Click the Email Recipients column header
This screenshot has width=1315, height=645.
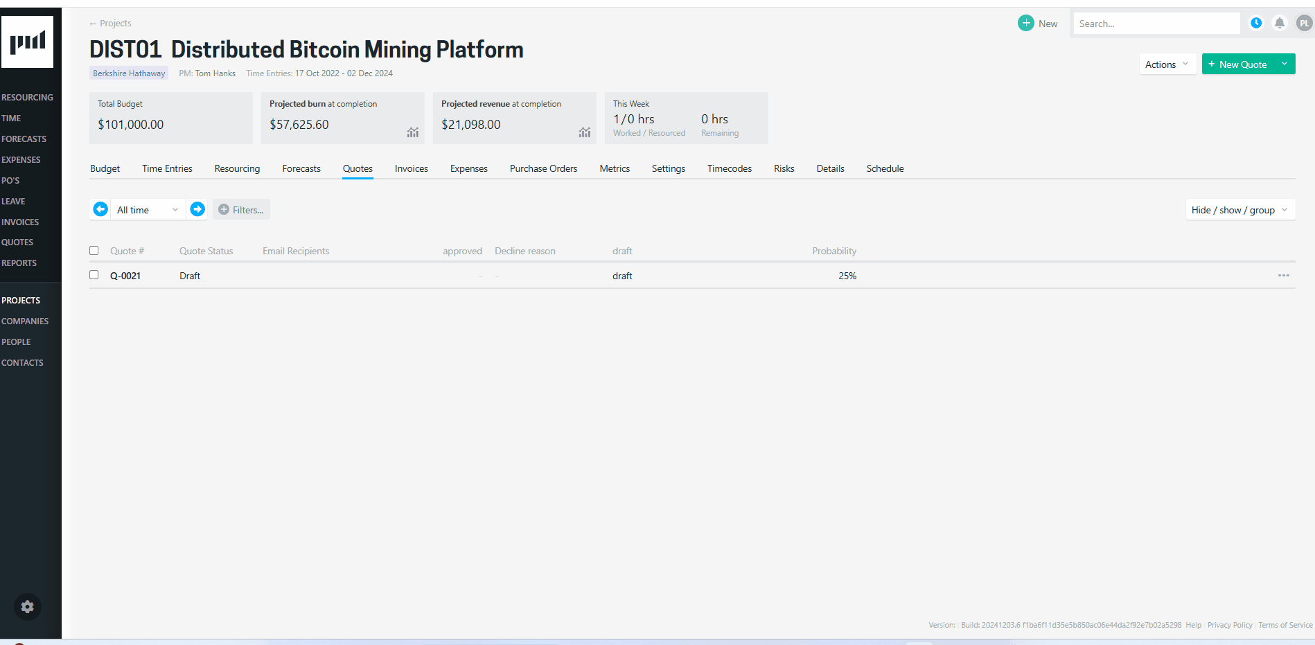[296, 251]
